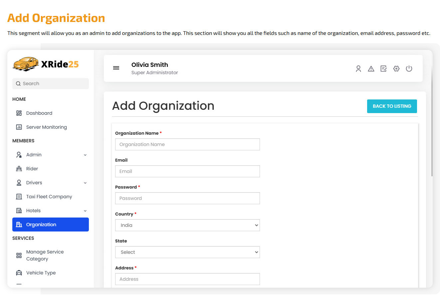440x306 pixels.
Task: Click the BACK TO LISTING button
Action: (392, 106)
